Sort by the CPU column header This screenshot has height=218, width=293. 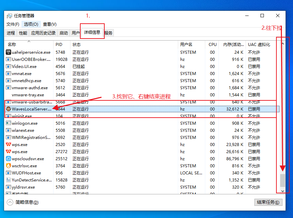pyautogui.click(x=212, y=44)
